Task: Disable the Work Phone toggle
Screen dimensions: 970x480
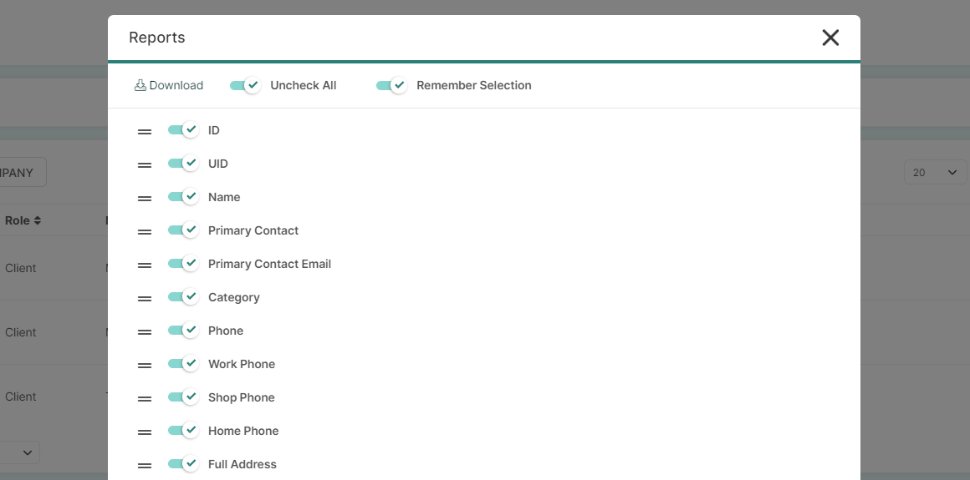Action: point(184,363)
